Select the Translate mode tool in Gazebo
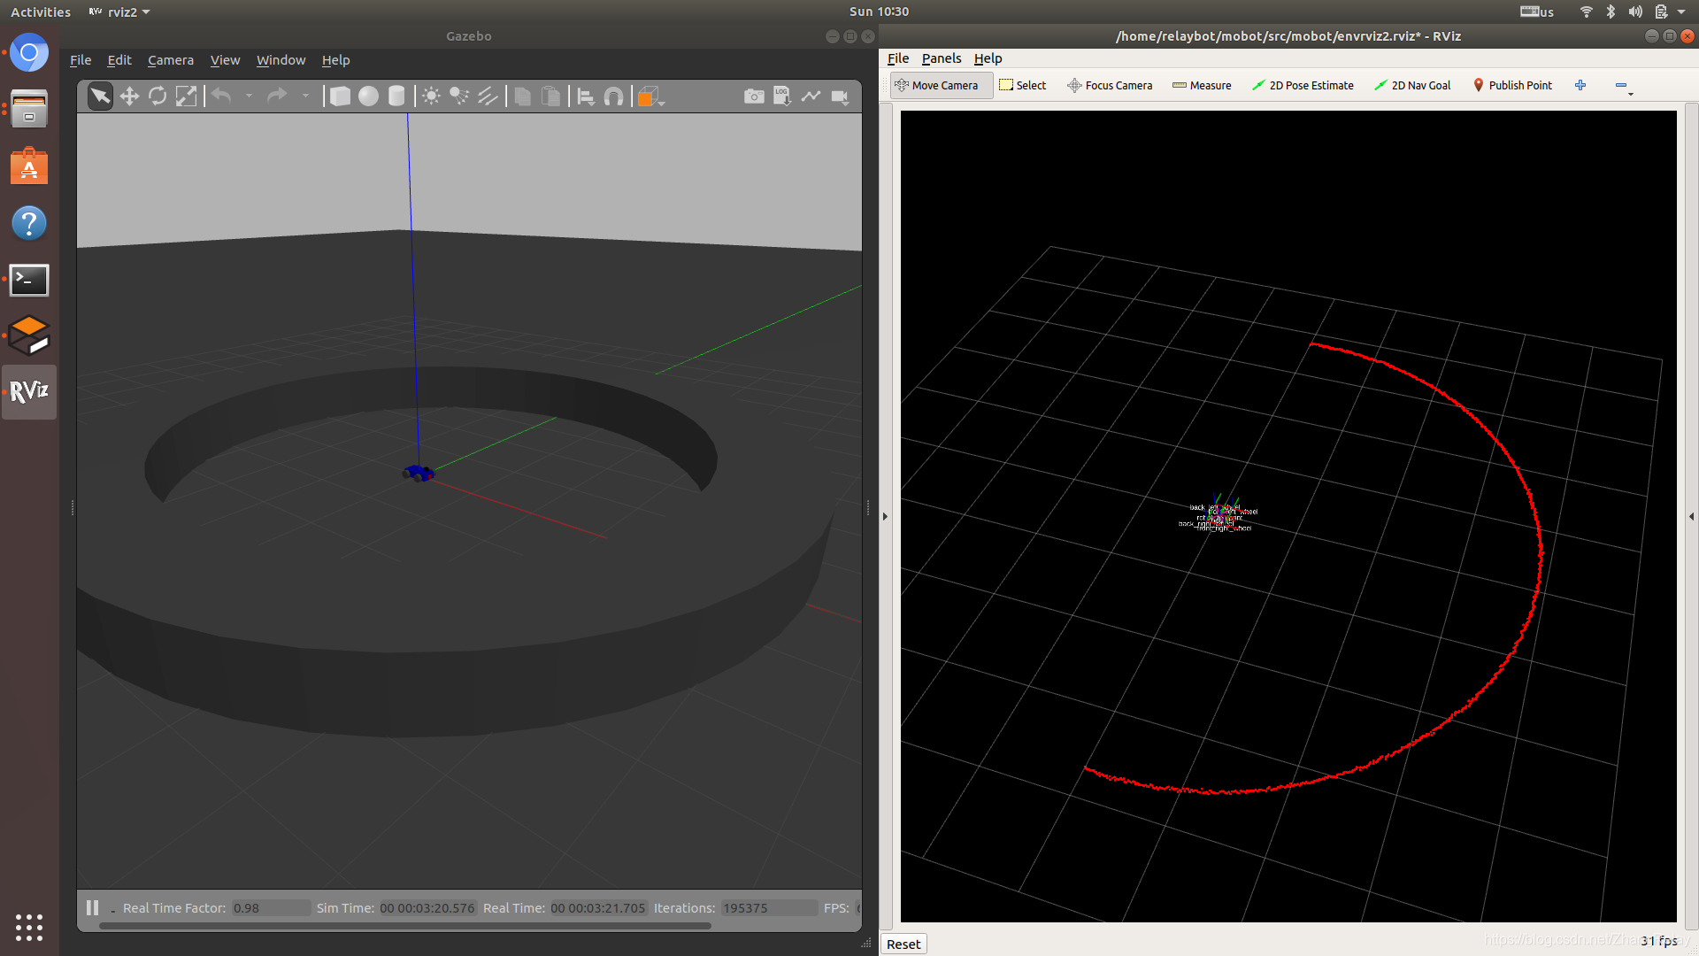 click(129, 96)
